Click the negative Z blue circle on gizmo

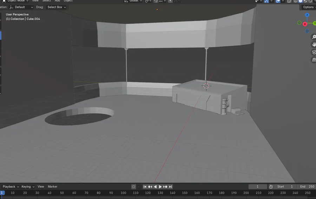coord(307,31)
